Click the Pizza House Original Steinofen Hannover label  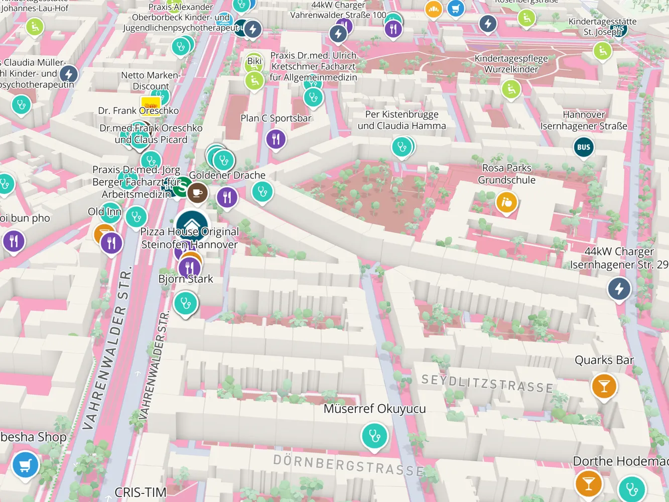click(190, 238)
